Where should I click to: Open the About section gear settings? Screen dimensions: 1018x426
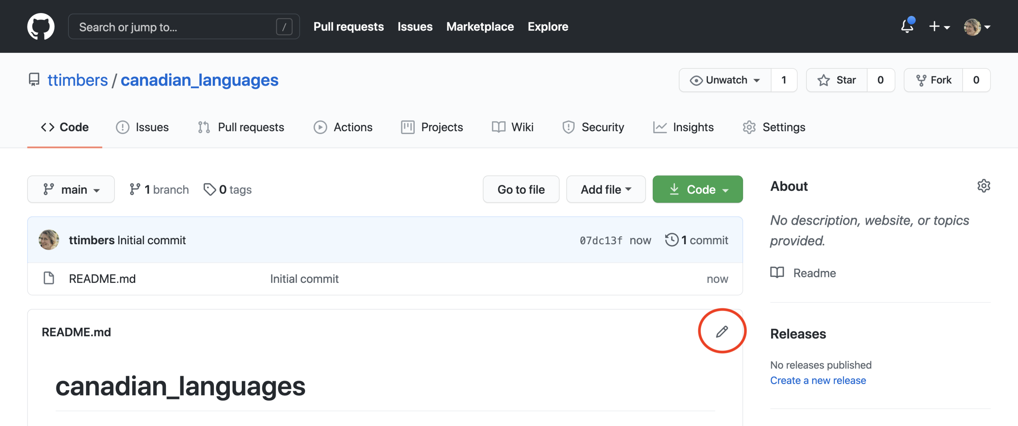tap(983, 186)
